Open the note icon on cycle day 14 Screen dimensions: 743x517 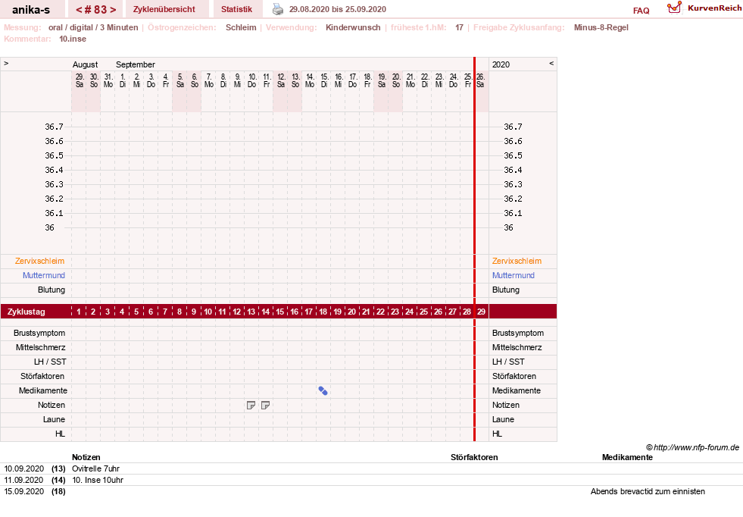pyautogui.click(x=265, y=405)
